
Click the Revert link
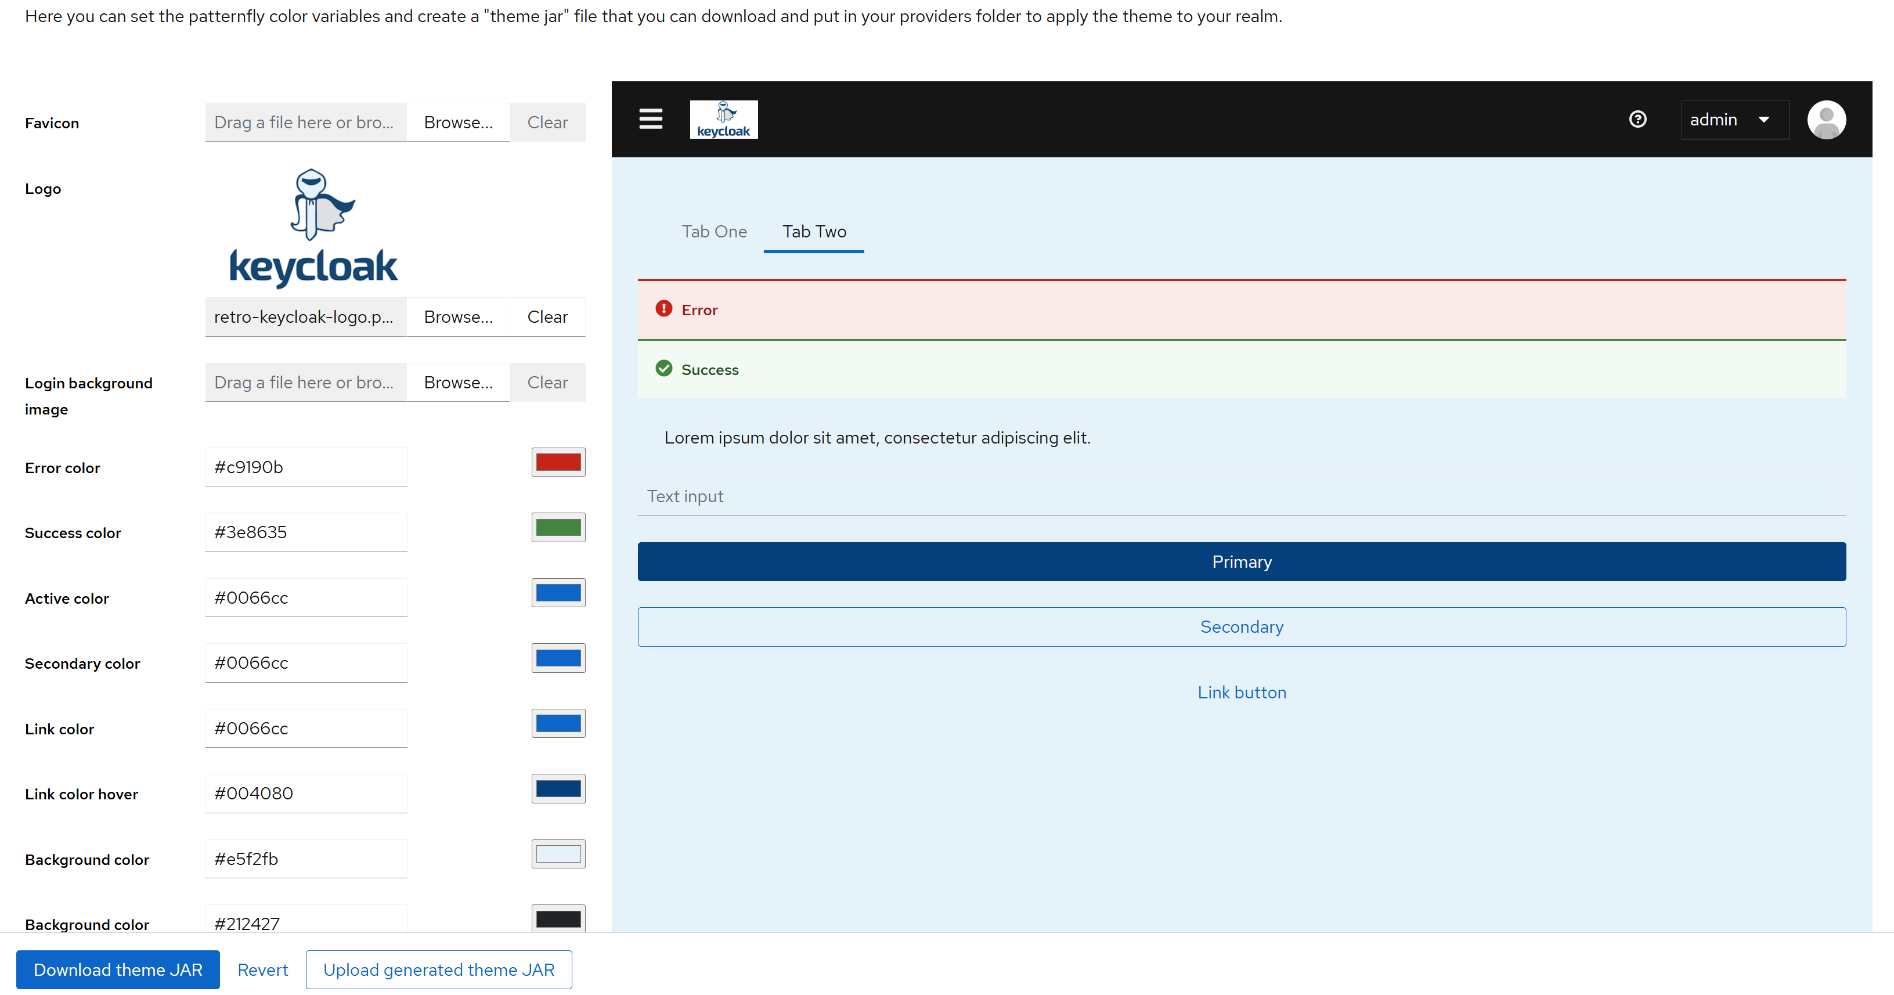[x=262, y=969]
